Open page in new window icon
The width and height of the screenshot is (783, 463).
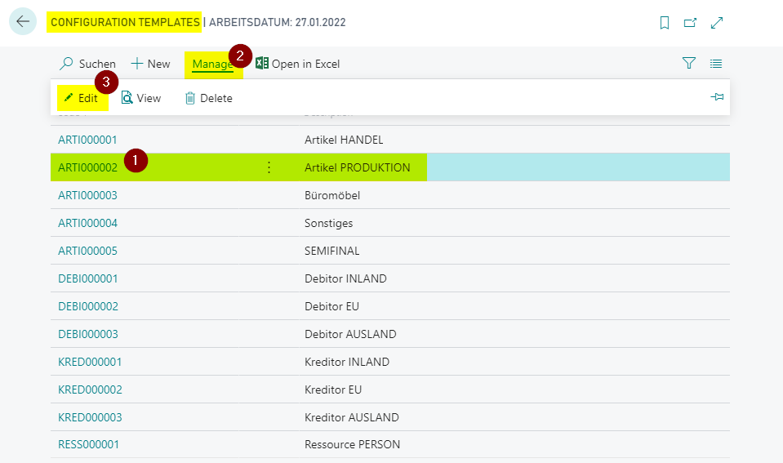click(x=690, y=23)
